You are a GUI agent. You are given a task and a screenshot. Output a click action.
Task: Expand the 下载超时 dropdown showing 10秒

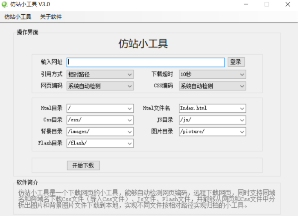coord(212,74)
